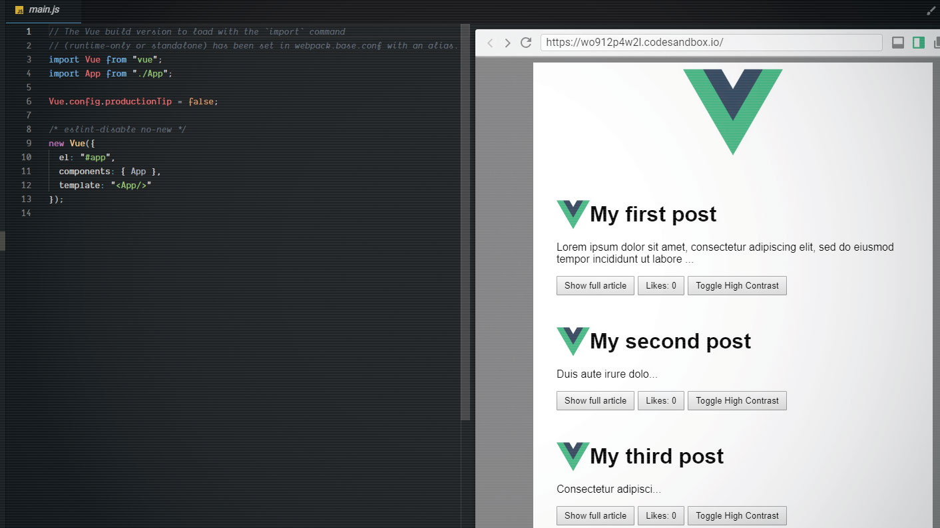Show full article for My second post
Screen dimensions: 940x528
pyautogui.click(x=594, y=400)
